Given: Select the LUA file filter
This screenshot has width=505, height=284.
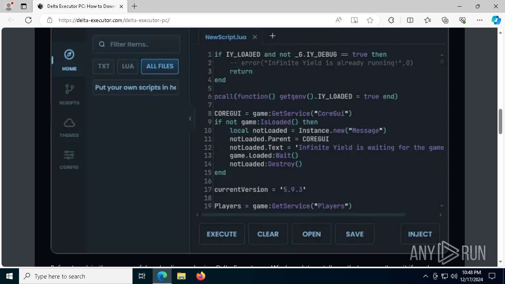Looking at the screenshot, I should (x=128, y=66).
